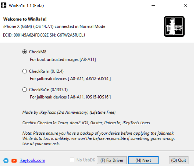Minimize the WinRa1n window
The width and height of the screenshot is (194, 166).
click(153, 6)
